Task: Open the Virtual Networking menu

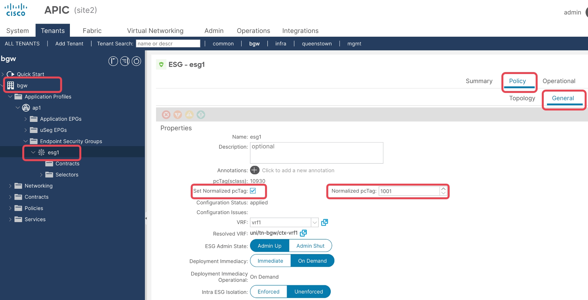Action: point(155,31)
